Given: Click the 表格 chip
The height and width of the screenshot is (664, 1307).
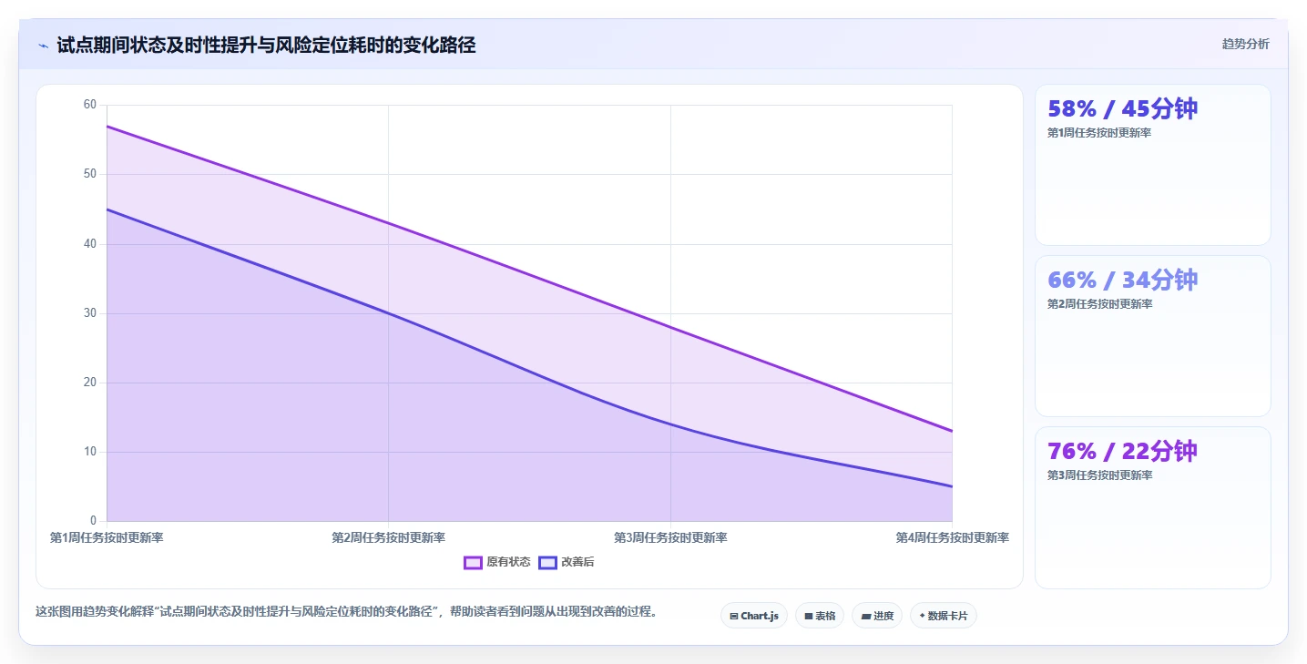Looking at the screenshot, I should tap(820, 616).
